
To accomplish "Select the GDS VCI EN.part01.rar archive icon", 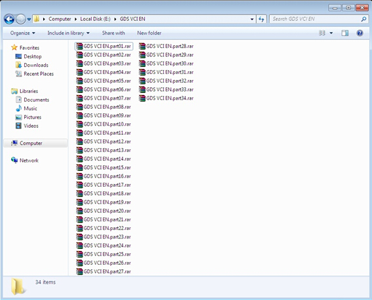I will point(79,46).
